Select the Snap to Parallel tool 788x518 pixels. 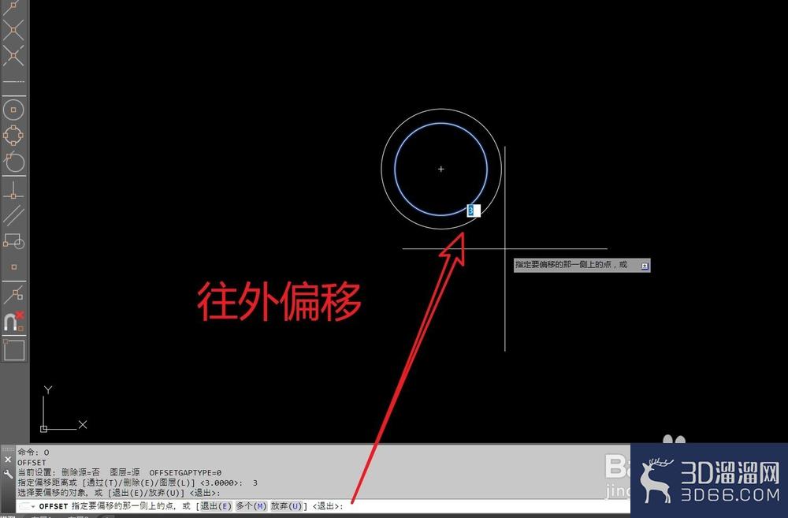13,215
